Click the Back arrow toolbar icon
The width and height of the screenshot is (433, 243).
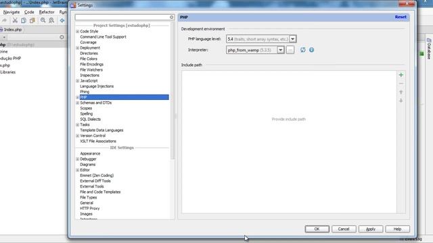[62, 20]
